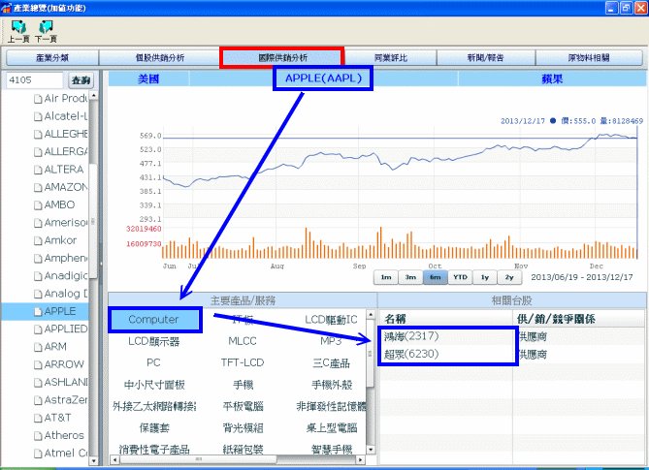
Task: Select the YTD chart range button
Action: (x=460, y=277)
